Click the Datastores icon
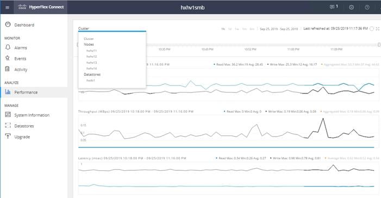The width and height of the screenshot is (381, 198). 8,126
